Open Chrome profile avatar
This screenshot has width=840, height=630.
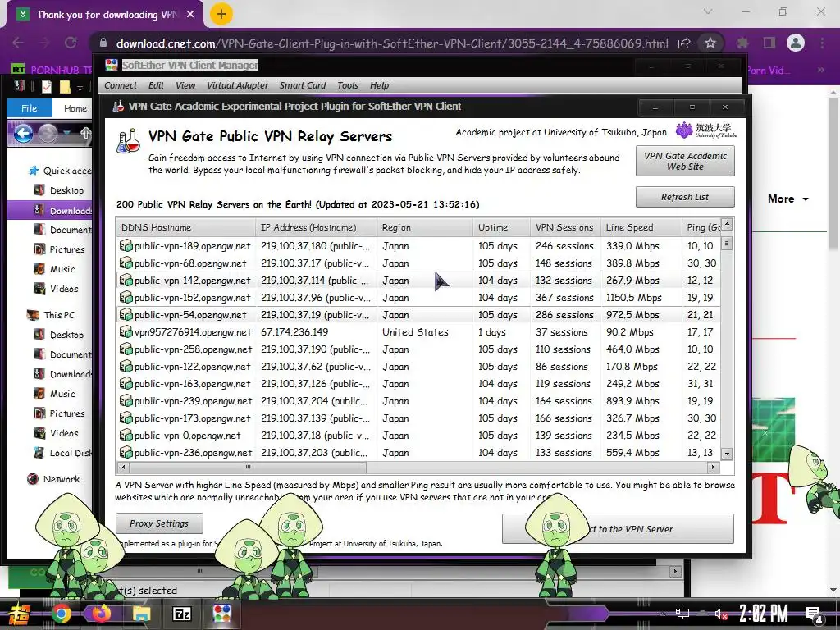(x=796, y=43)
